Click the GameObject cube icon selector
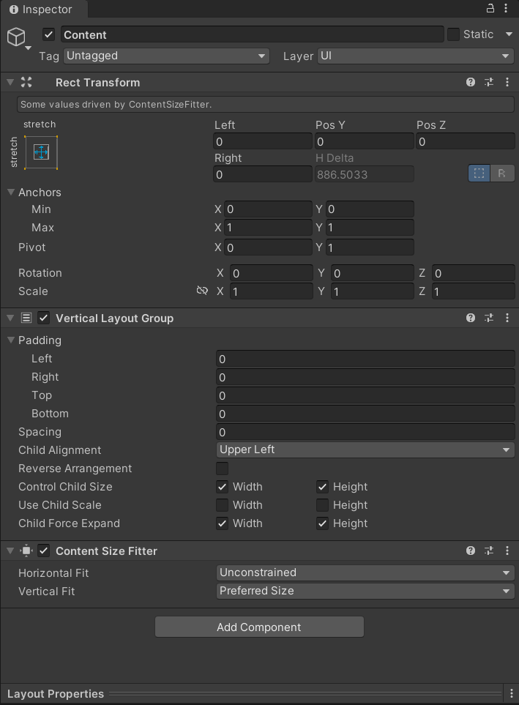The height and width of the screenshot is (705, 519). click(17, 37)
